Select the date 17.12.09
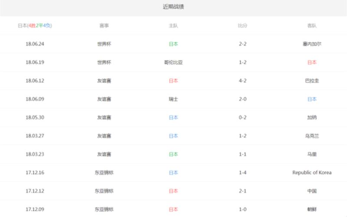 (x=35, y=209)
